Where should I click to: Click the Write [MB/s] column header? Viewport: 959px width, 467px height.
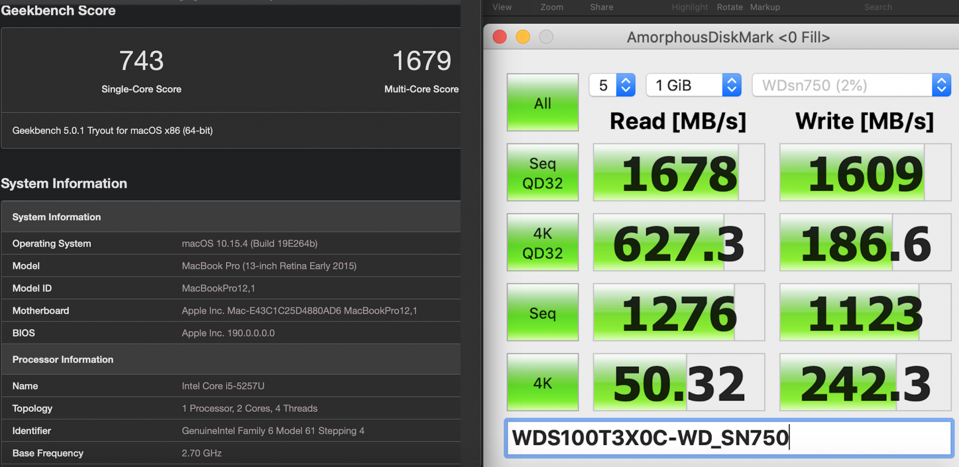(865, 121)
